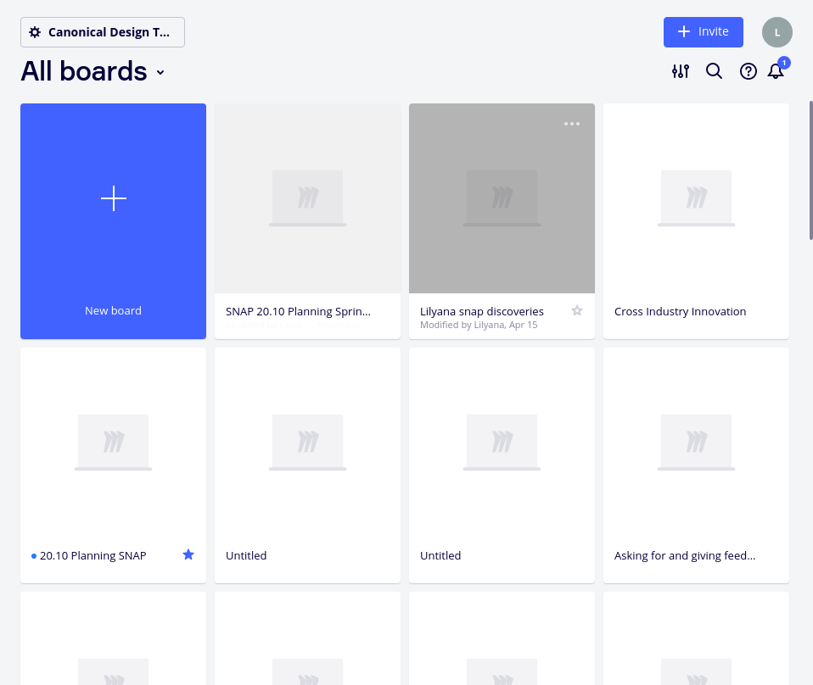813x685 pixels.
Task: Click the 'Modified by Lilyana, Apr 15' text
Action: tap(479, 325)
